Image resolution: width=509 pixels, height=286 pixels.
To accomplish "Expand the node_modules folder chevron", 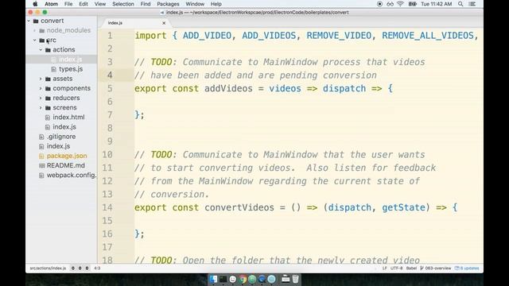I will (35, 30).
